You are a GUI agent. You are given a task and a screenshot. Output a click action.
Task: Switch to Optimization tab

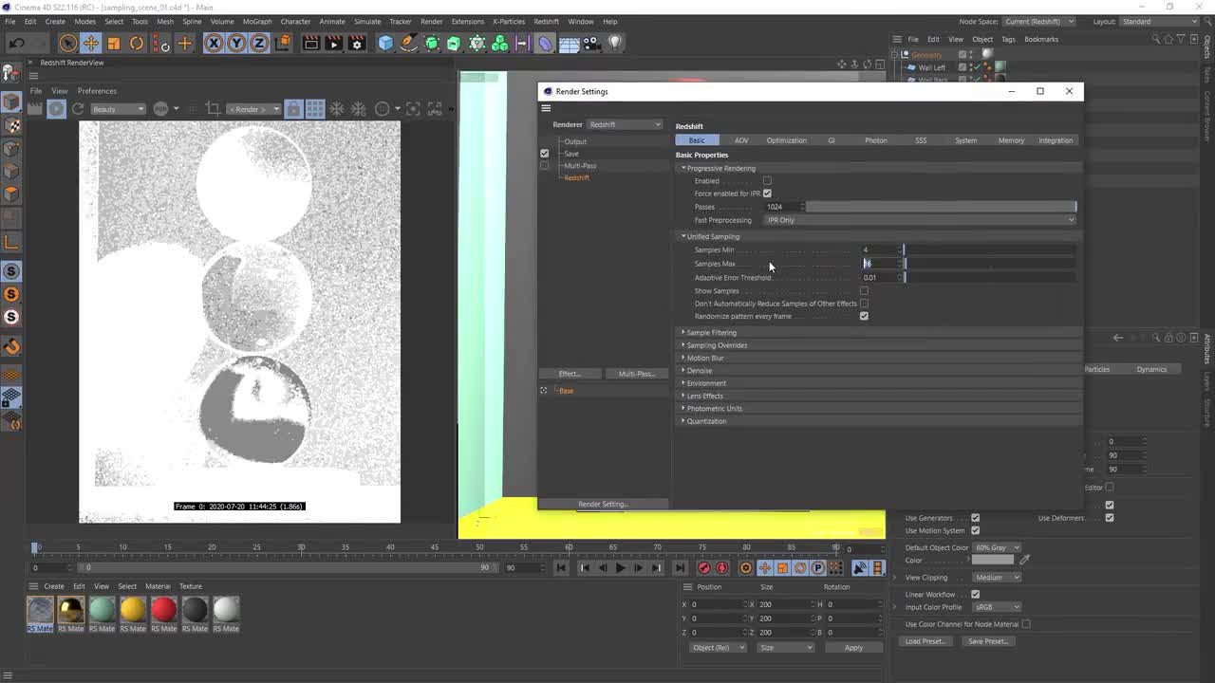pyautogui.click(x=786, y=140)
